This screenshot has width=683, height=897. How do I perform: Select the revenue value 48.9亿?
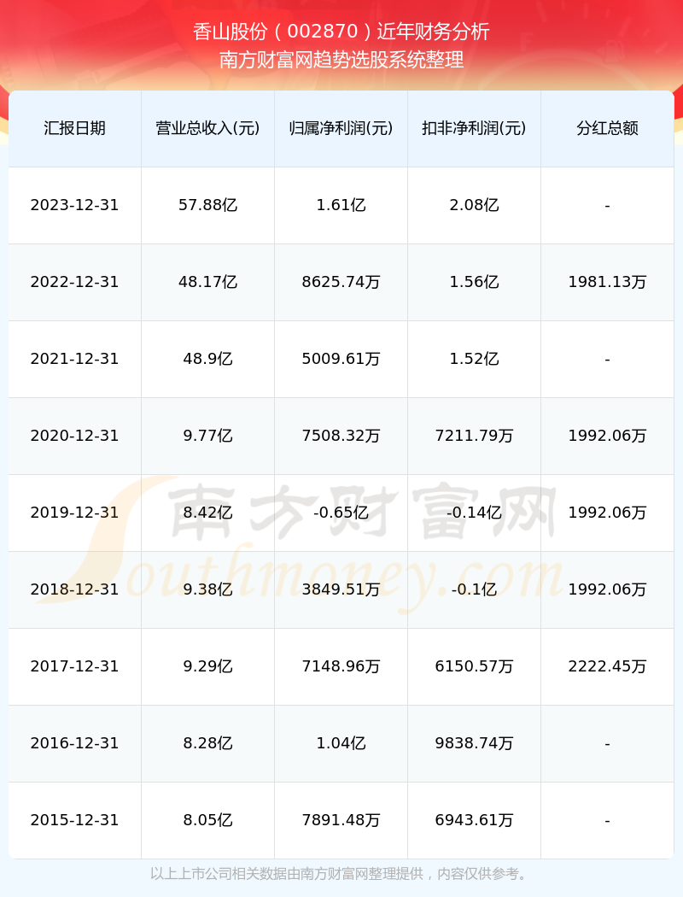click(x=208, y=359)
